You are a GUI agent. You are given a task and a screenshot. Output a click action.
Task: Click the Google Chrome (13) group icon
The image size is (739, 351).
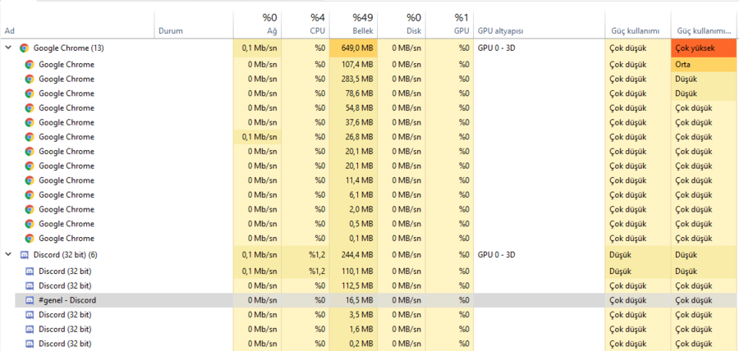[24, 48]
